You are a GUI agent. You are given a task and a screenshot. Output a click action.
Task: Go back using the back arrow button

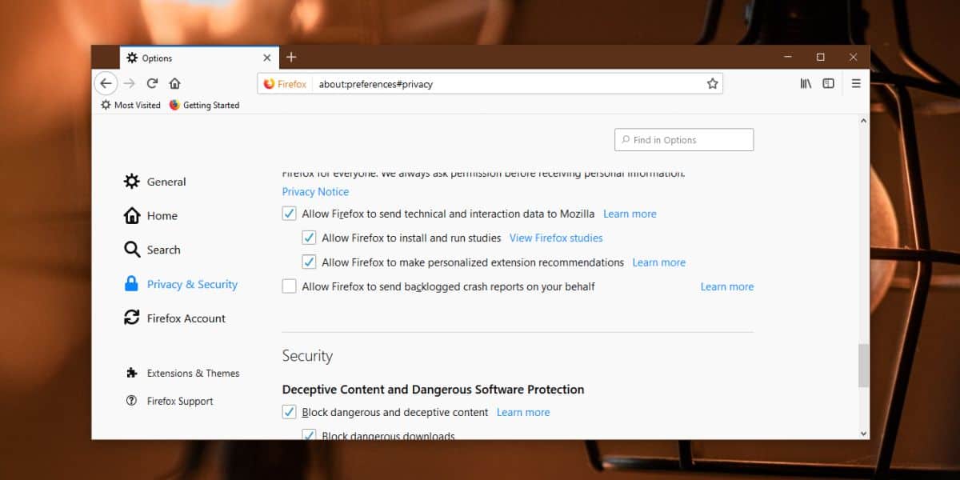pyautogui.click(x=106, y=83)
